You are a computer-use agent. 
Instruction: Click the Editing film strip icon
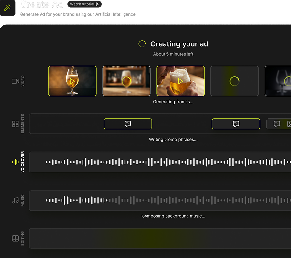tap(15, 238)
